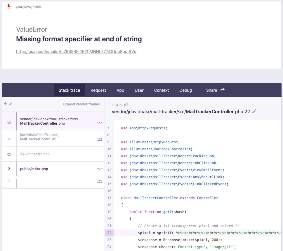283x251 pixels.
Task: Click the plus icon beside 34 vendor frames
Action: [x=9, y=154]
